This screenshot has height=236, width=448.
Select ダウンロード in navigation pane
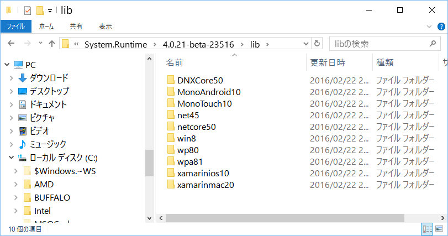click(49, 78)
